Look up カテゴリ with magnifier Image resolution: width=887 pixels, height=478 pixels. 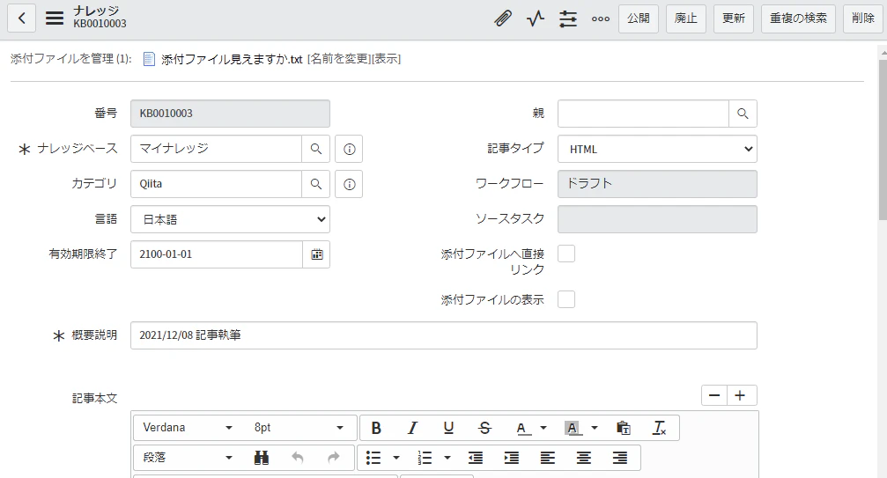(315, 184)
